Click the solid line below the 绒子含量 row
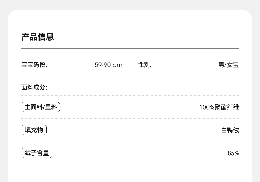 tap(129, 165)
